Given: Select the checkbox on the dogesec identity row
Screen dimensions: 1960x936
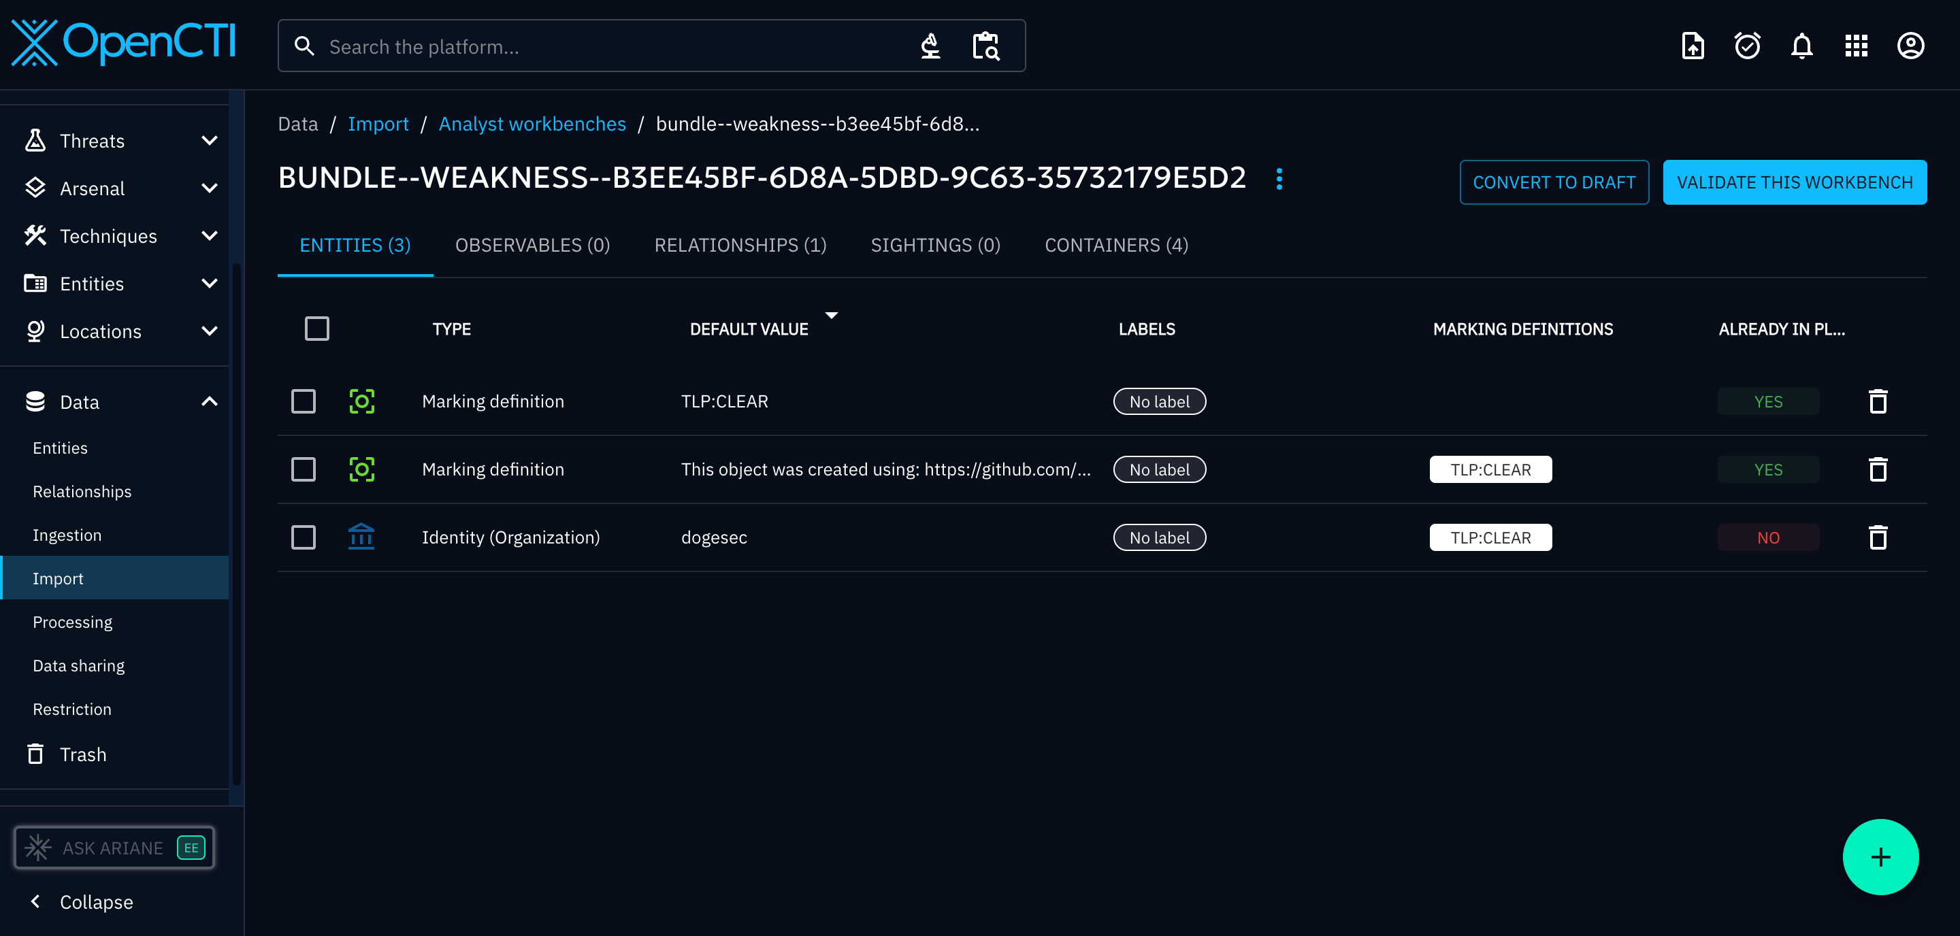Looking at the screenshot, I should click(x=304, y=537).
